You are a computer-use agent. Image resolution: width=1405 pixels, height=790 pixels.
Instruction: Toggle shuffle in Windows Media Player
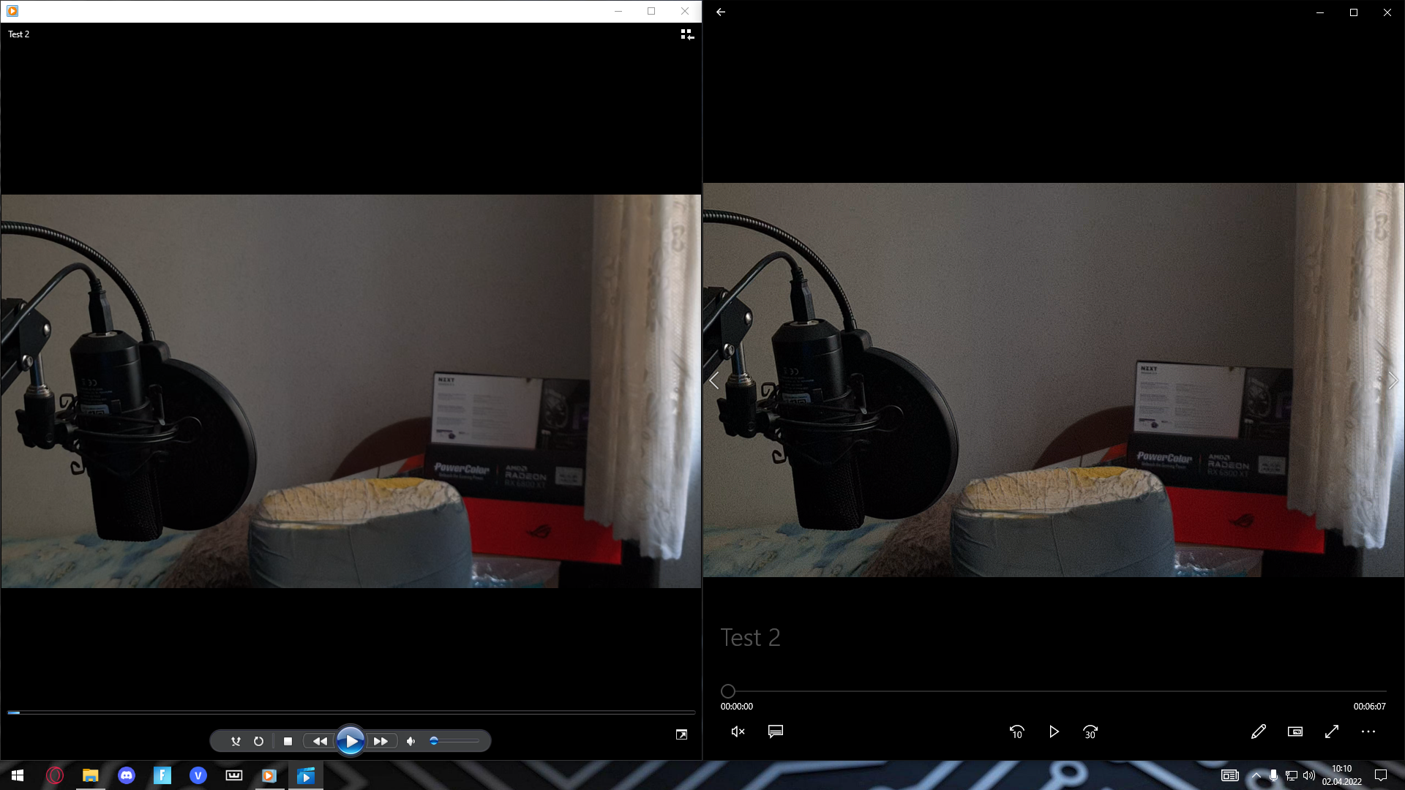[x=236, y=741]
